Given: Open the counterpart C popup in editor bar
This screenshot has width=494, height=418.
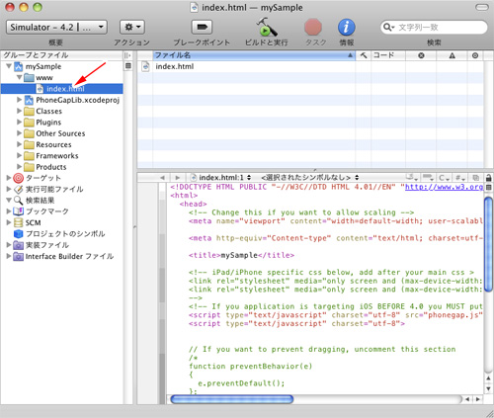Looking at the screenshot, I should click(444, 178).
